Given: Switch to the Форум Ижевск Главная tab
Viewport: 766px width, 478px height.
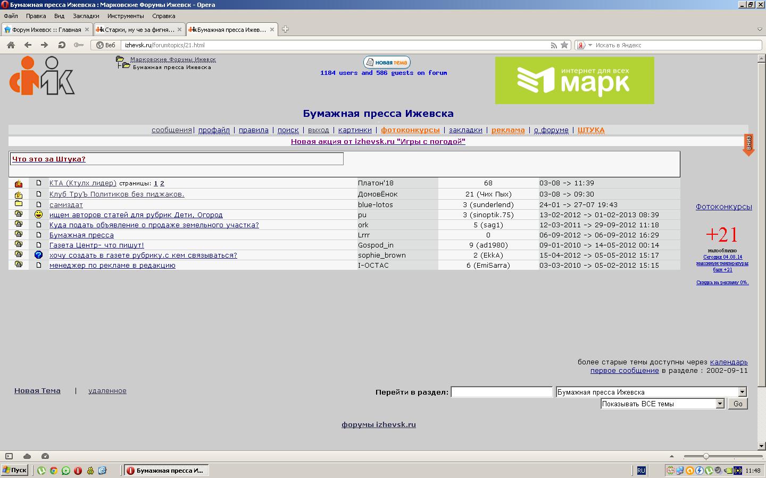Looking at the screenshot, I should (x=46, y=30).
